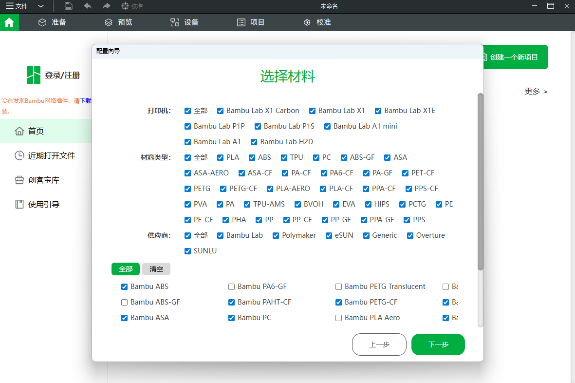This screenshot has width=575, height=383.
Task: Uncheck the Polymaker vendor
Action: pyautogui.click(x=276, y=235)
